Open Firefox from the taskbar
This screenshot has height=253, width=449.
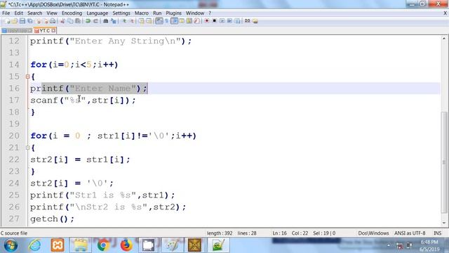coord(126,245)
